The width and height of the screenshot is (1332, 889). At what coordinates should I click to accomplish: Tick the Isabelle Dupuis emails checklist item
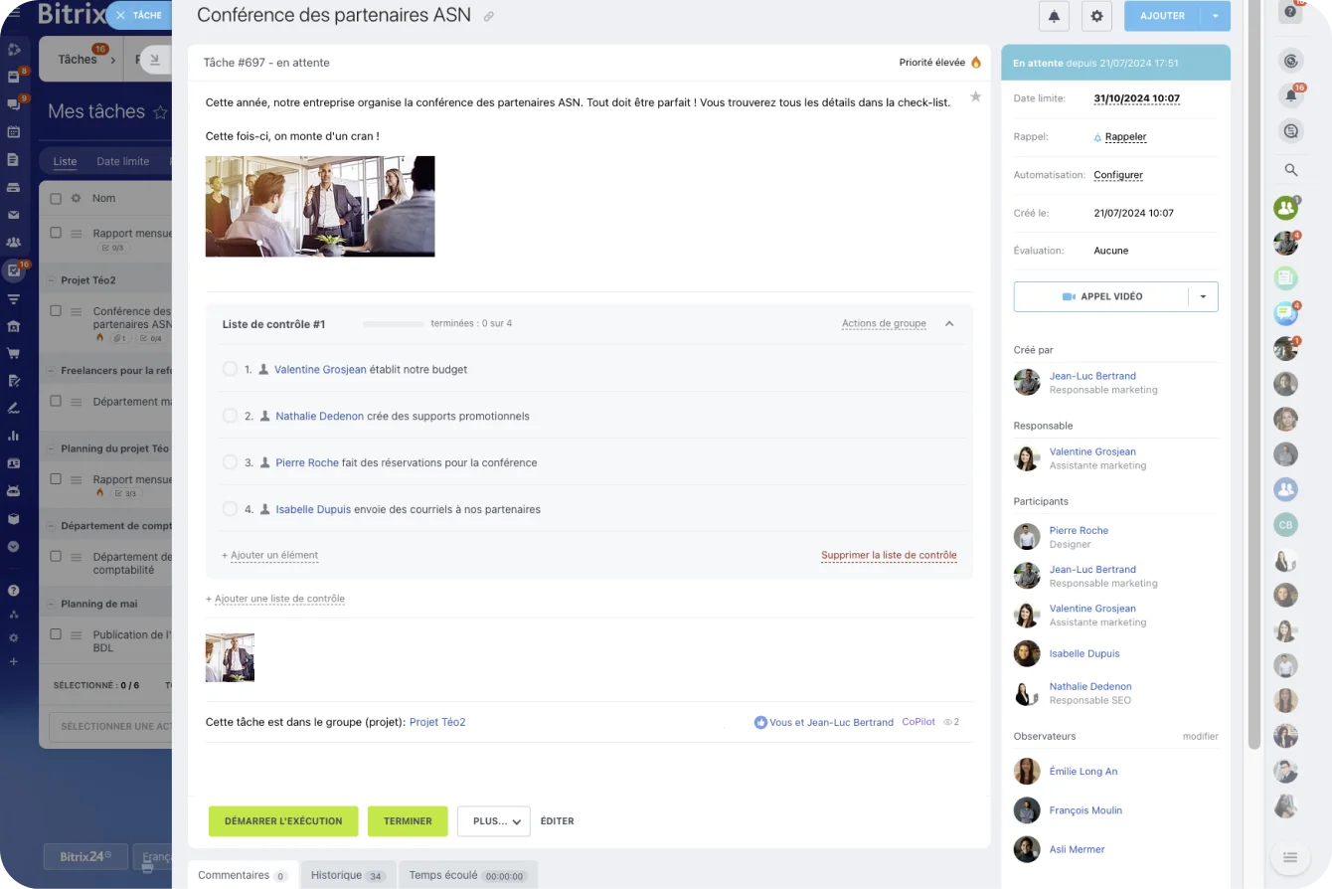click(x=230, y=509)
